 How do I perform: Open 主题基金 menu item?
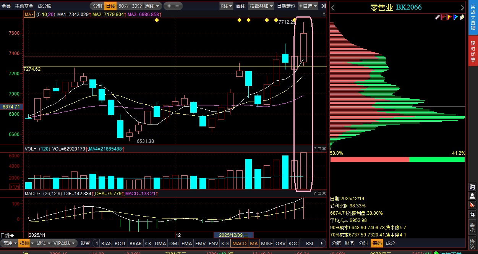coord(24,6)
